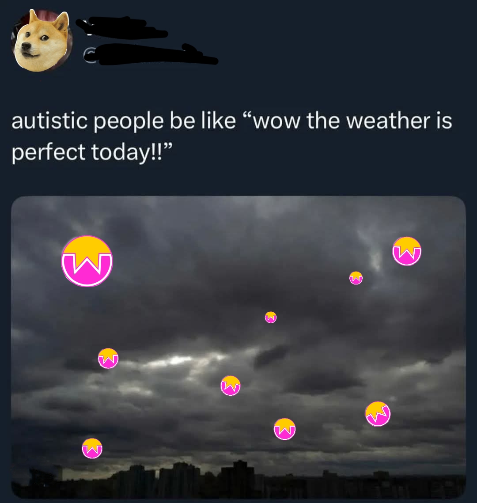Click the phrase "perfect today!!" in the tweet

[x=92, y=152]
